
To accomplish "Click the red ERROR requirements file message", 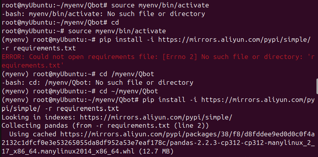I will [x=158, y=61].
